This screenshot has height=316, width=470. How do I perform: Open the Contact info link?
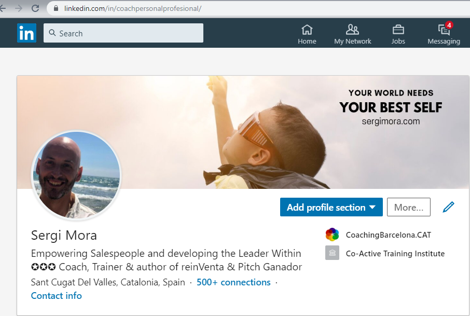pyautogui.click(x=56, y=296)
